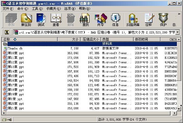Sort by the 修改时间 column header
Screen dimensions: 183x123
click(x=147, y=39)
